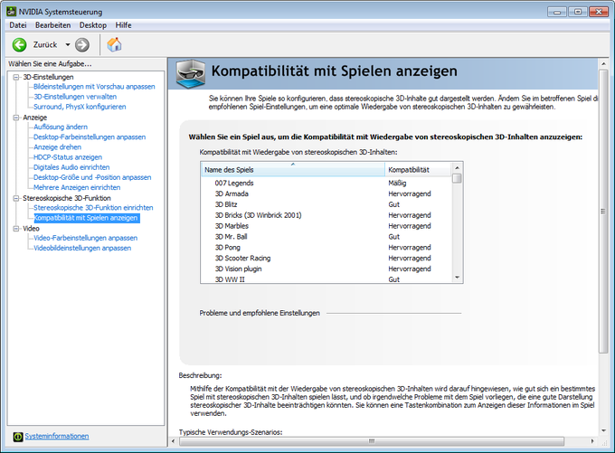The image size is (615, 453).
Task: Open Mehrere Anzeigen einrichten
Action: [x=77, y=188]
